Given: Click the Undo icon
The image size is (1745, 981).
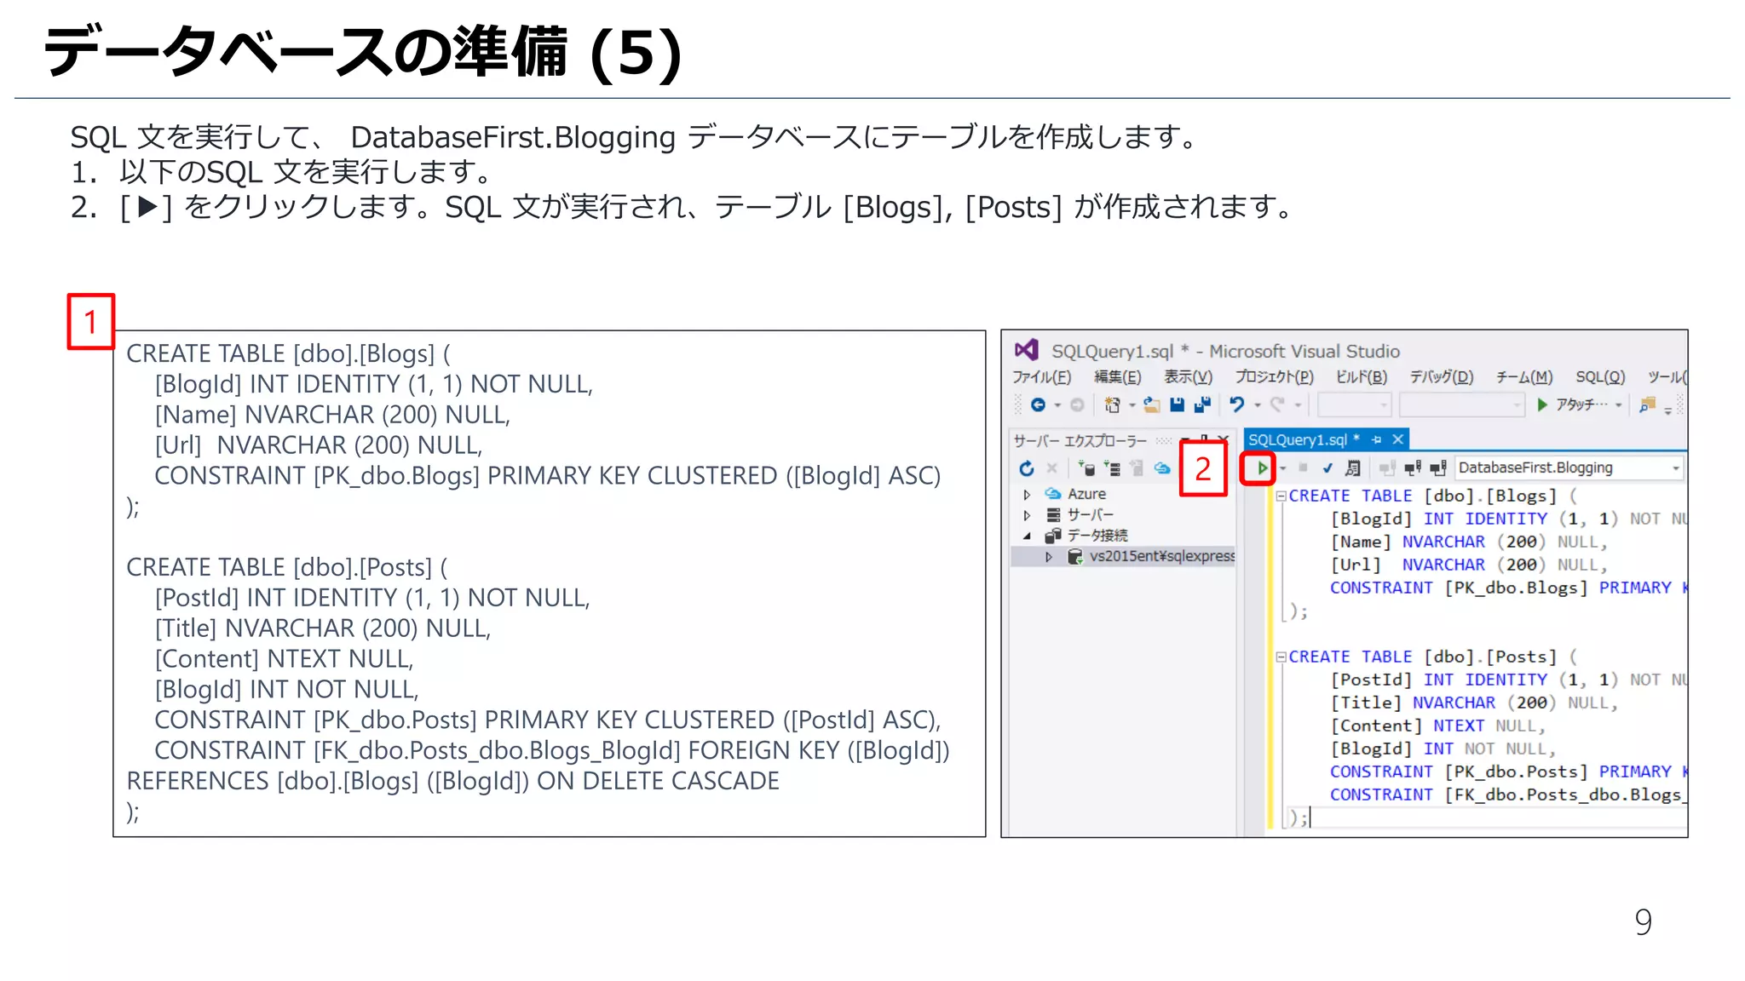Looking at the screenshot, I should [1237, 405].
